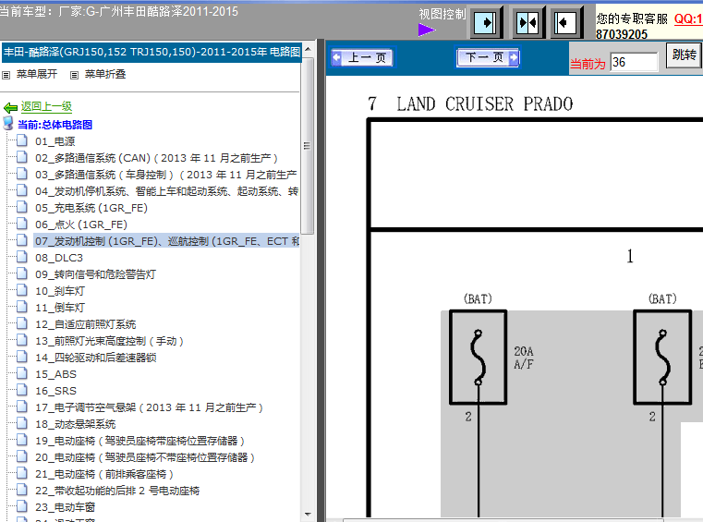Viewport: 703px width, 522px height.
Task: Click the view control right-arrow panel icon
Action: coord(486,22)
